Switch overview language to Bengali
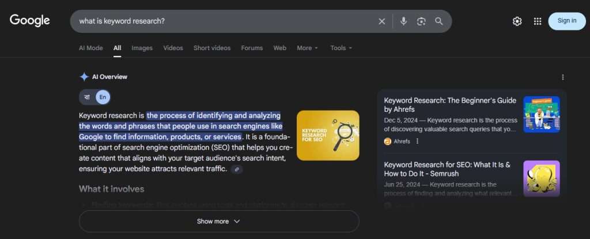The image size is (590, 239). pyautogui.click(x=87, y=97)
